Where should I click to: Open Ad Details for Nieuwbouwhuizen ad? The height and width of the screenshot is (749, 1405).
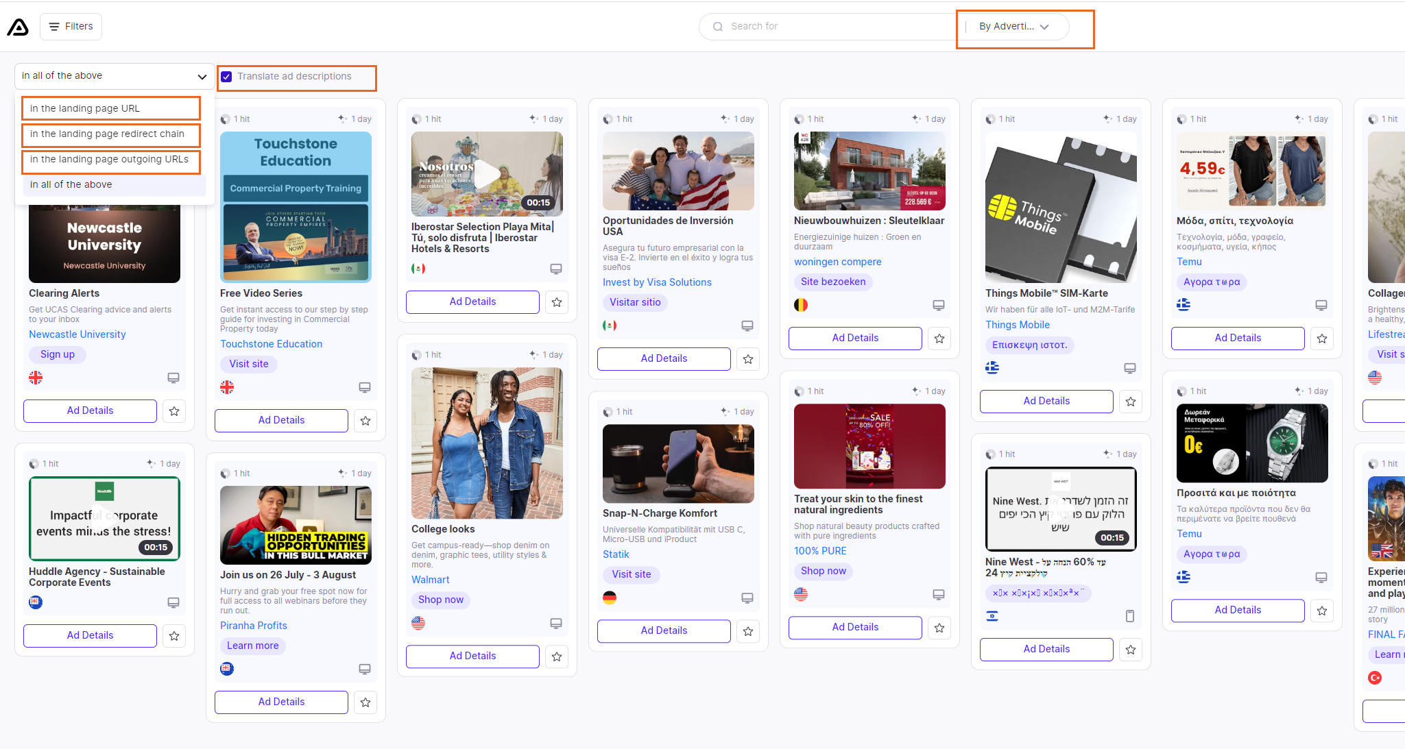[855, 338]
